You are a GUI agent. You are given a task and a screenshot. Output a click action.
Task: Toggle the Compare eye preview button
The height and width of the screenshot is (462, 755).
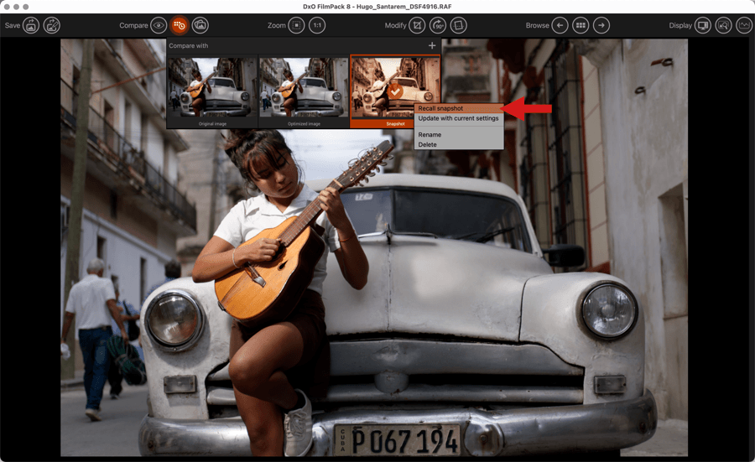159,25
